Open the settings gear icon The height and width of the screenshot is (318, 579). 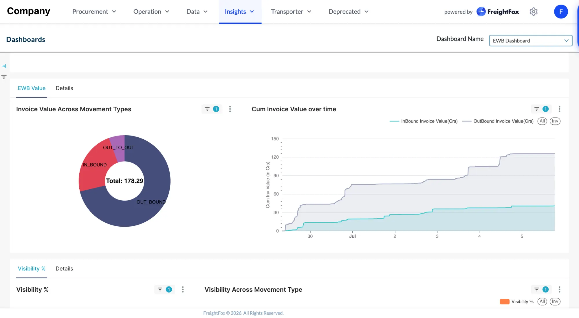534,12
